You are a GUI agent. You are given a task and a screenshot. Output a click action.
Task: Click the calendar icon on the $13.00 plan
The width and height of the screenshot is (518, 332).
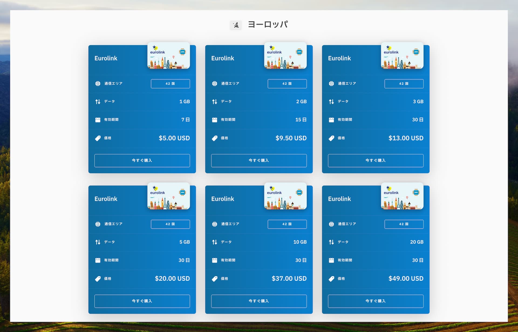click(x=331, y=120)
